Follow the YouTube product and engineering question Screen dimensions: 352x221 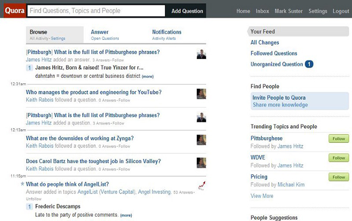pyautogui.click(x=124, y=101)
